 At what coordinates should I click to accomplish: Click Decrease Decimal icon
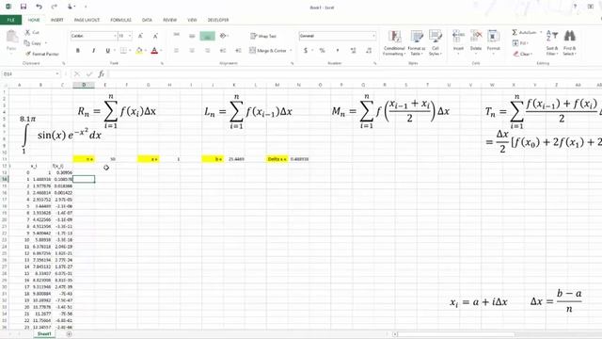369,50
